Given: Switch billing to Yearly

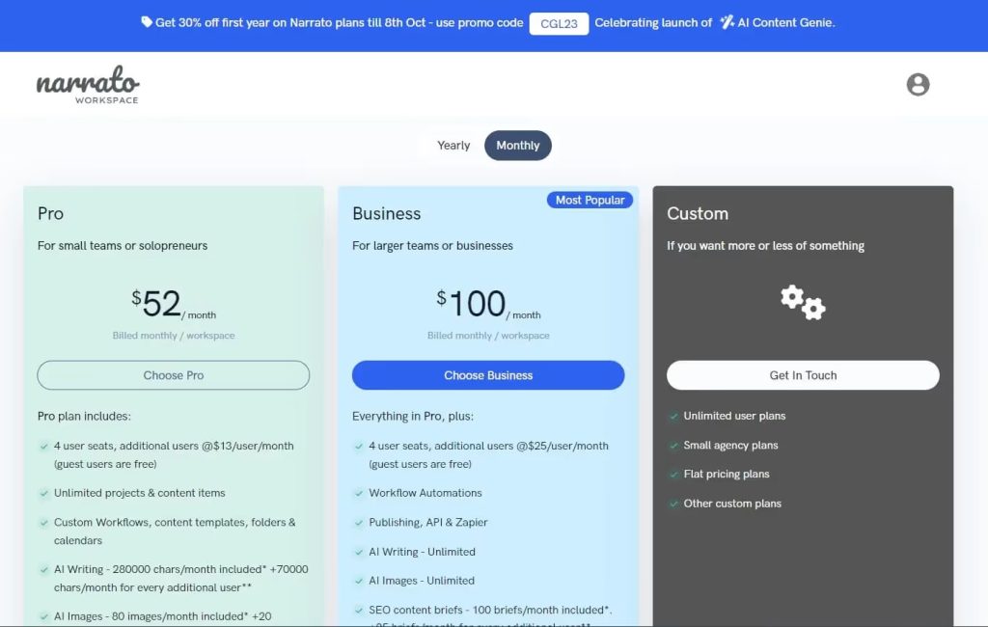Looking at the screenshot, I should (453, 146).
